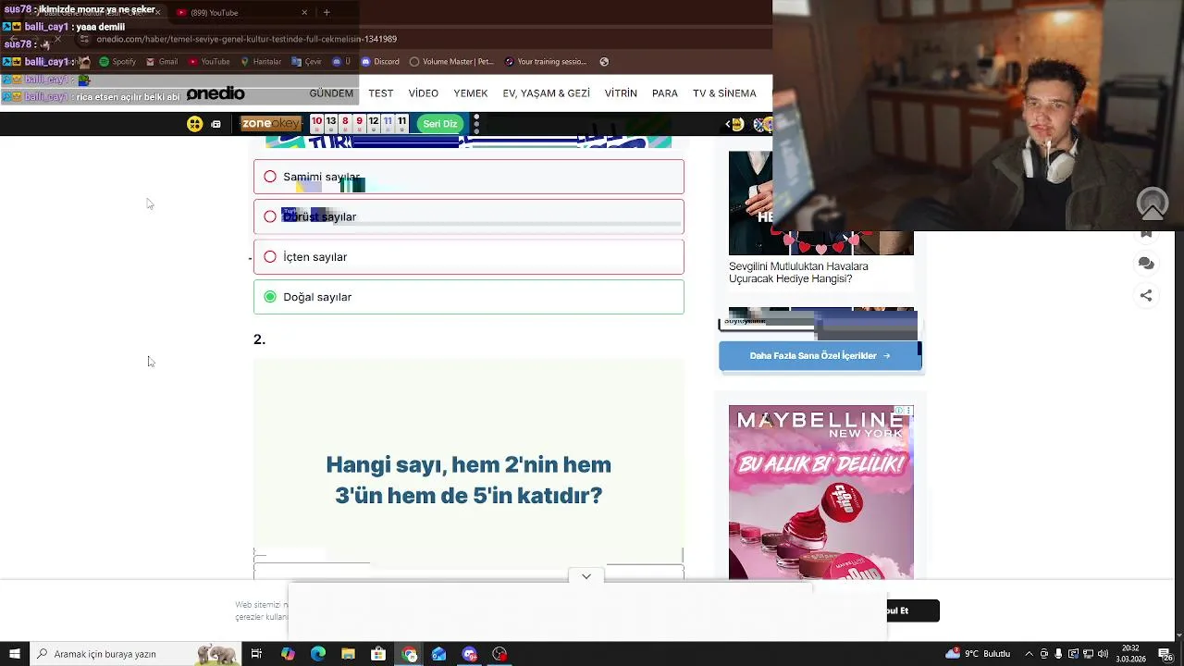
Task: Collapse the bottom banner with chevron
Action: [x=586, y=576]
